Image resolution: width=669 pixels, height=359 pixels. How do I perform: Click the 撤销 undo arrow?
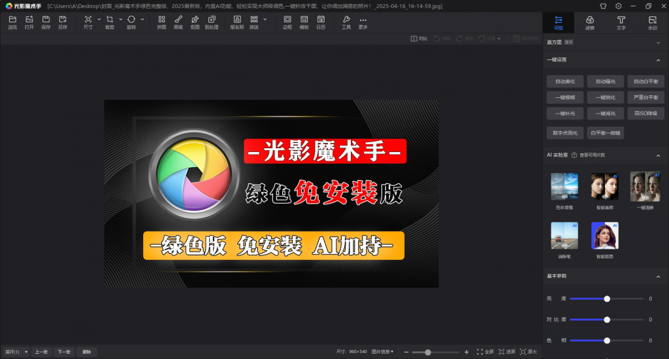point(442,39)
